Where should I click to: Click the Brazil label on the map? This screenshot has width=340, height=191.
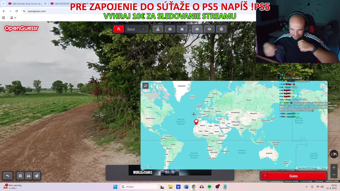pos(173,145)
